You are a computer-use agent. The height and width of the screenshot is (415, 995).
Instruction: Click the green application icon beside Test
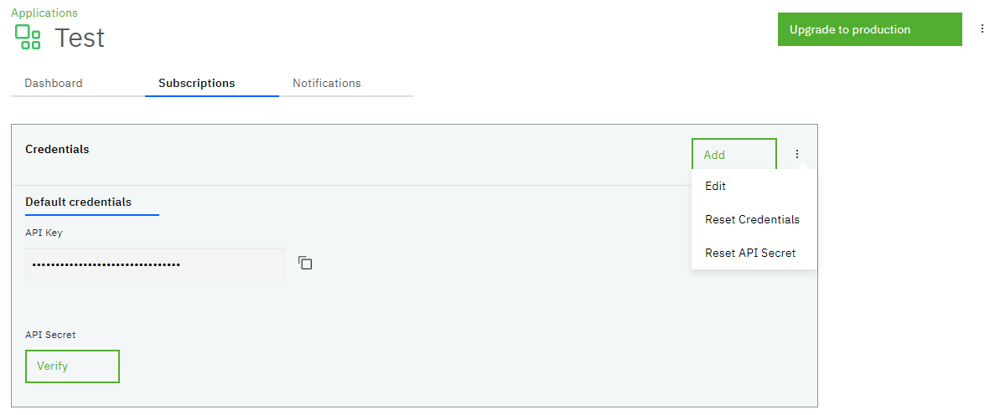coord(28,37)
